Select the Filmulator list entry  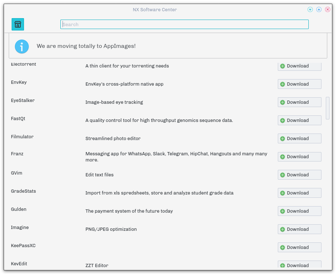pyautogui.click(x=22, y=137)
